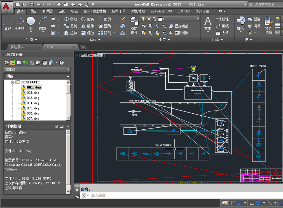Click the project manager Help icon

tap(61, 62)
